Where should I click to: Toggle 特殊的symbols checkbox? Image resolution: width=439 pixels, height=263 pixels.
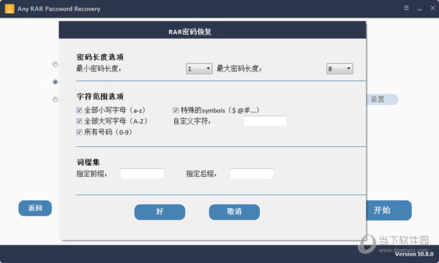tap(176, 110)
